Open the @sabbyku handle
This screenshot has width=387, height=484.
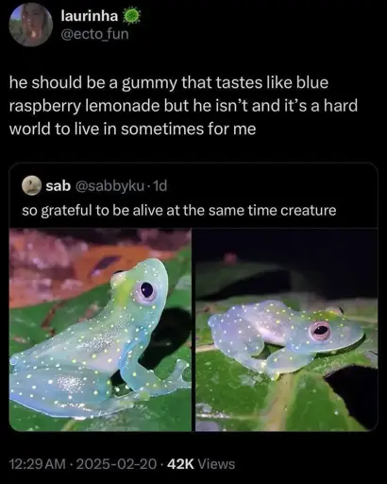point(109,186)
